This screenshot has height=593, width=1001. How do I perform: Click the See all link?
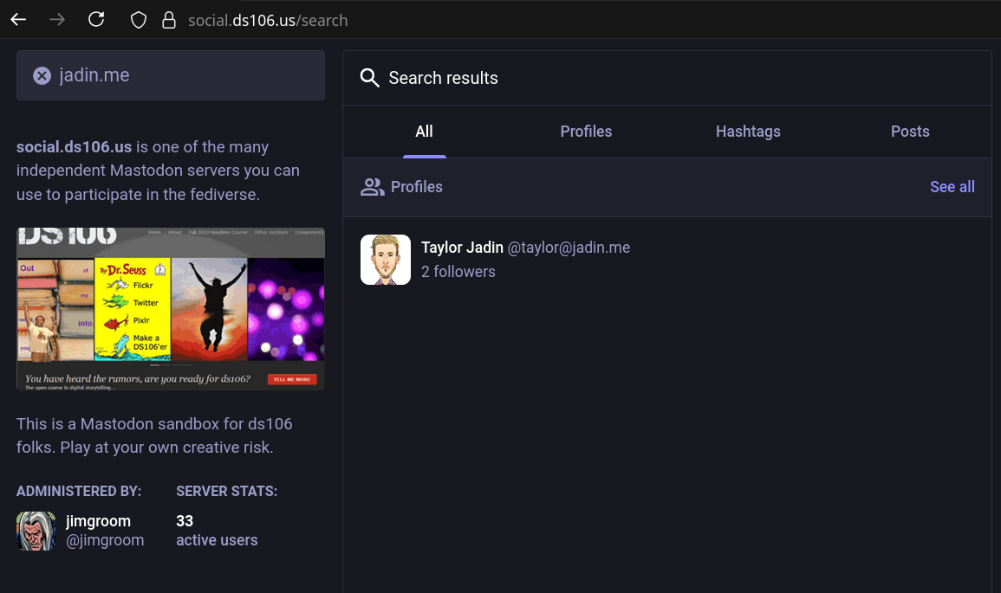pos(952,187)
